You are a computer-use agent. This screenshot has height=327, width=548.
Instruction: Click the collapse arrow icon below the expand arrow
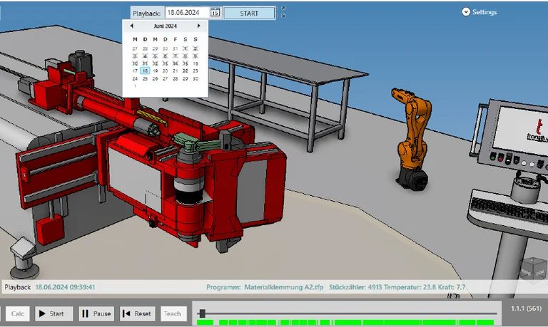(283, 16)
